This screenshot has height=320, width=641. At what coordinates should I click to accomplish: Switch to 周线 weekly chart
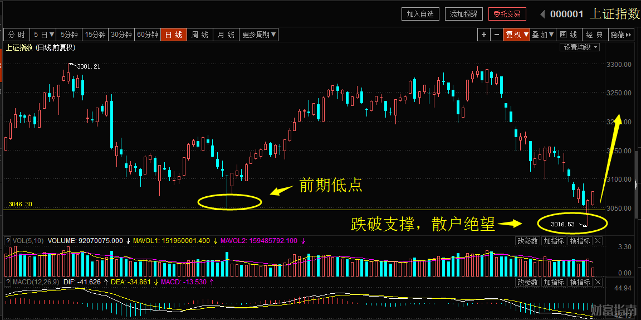tap(200, 35)
